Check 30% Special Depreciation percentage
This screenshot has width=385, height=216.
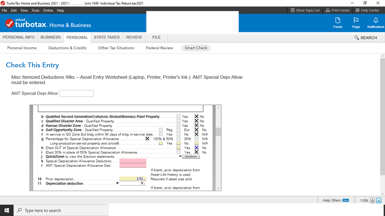[178, 139]
